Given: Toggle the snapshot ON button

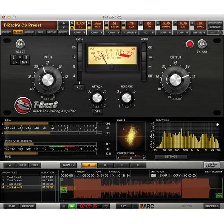Looking at the screenshot, I should coord(153,175).
